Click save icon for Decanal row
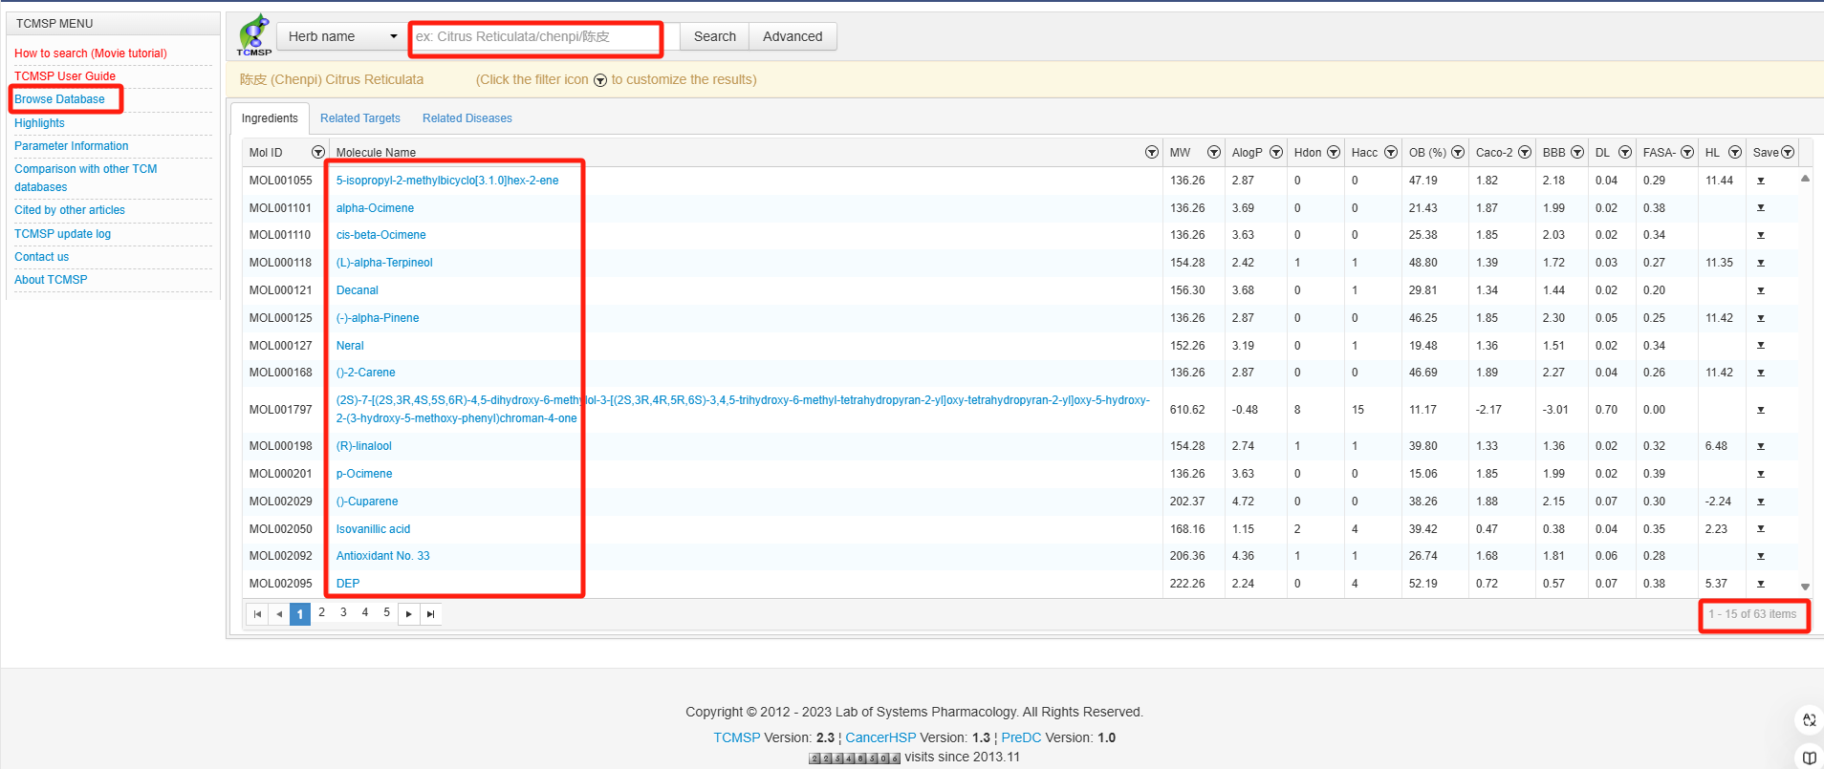Image resolution: width=1824 pixels, height=769 pixels. click(1761, 290)
